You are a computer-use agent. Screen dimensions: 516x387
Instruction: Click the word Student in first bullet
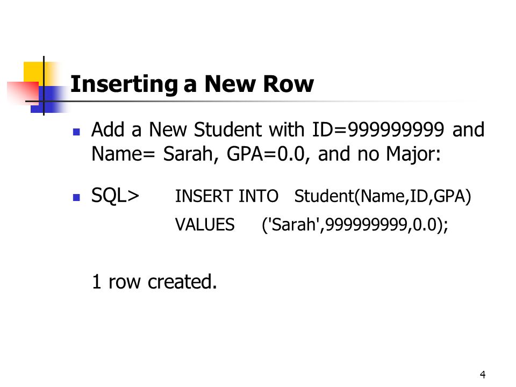tap(228, 130)
